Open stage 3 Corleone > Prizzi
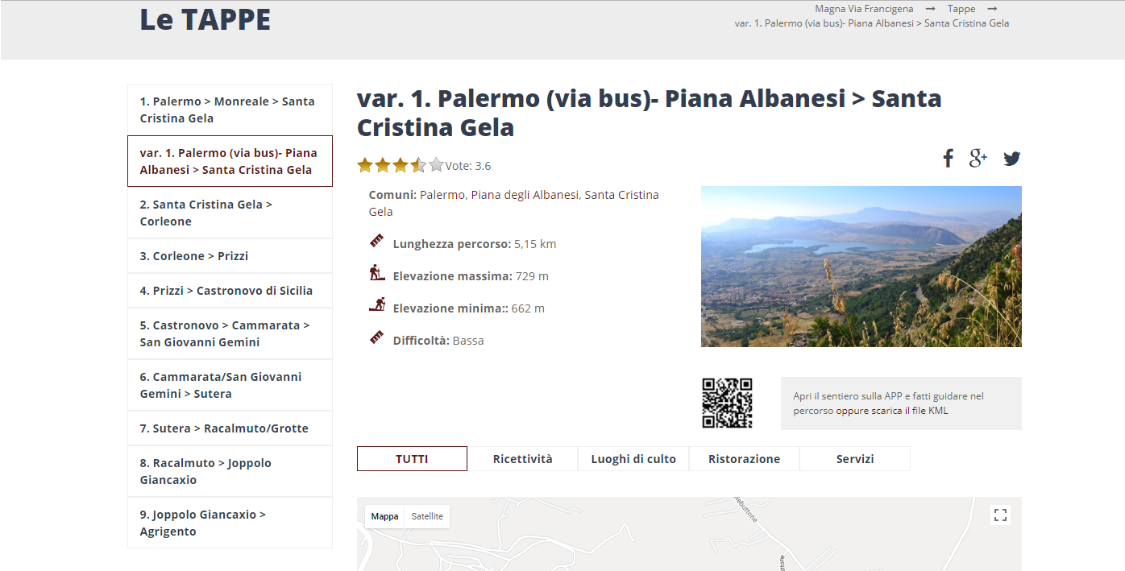This screenshot has height=571, width=1125. (230, 256)
